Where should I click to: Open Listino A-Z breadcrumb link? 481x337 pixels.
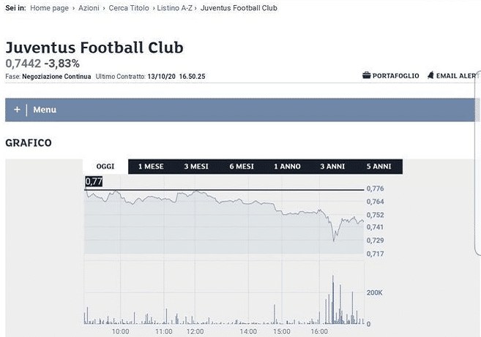pyautogui.click(x=175, y=7)
